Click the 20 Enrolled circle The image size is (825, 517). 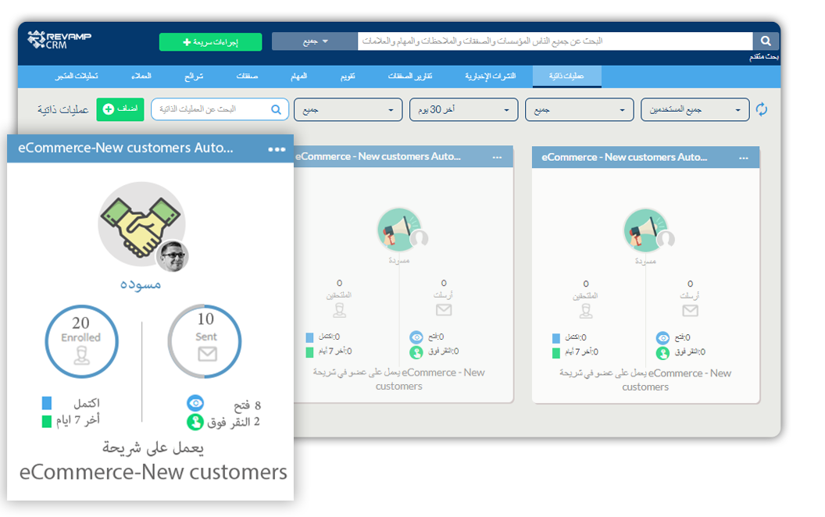(x=81, y=341)
